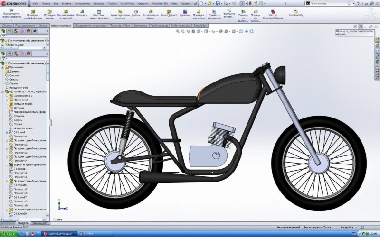The width and height of the screenshot is (380, 237).
Task: Click the Кривизна curvature tool
Action: (x=185, y=13)
